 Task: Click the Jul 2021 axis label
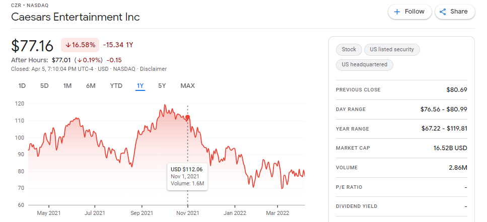[x=95, y=213]
